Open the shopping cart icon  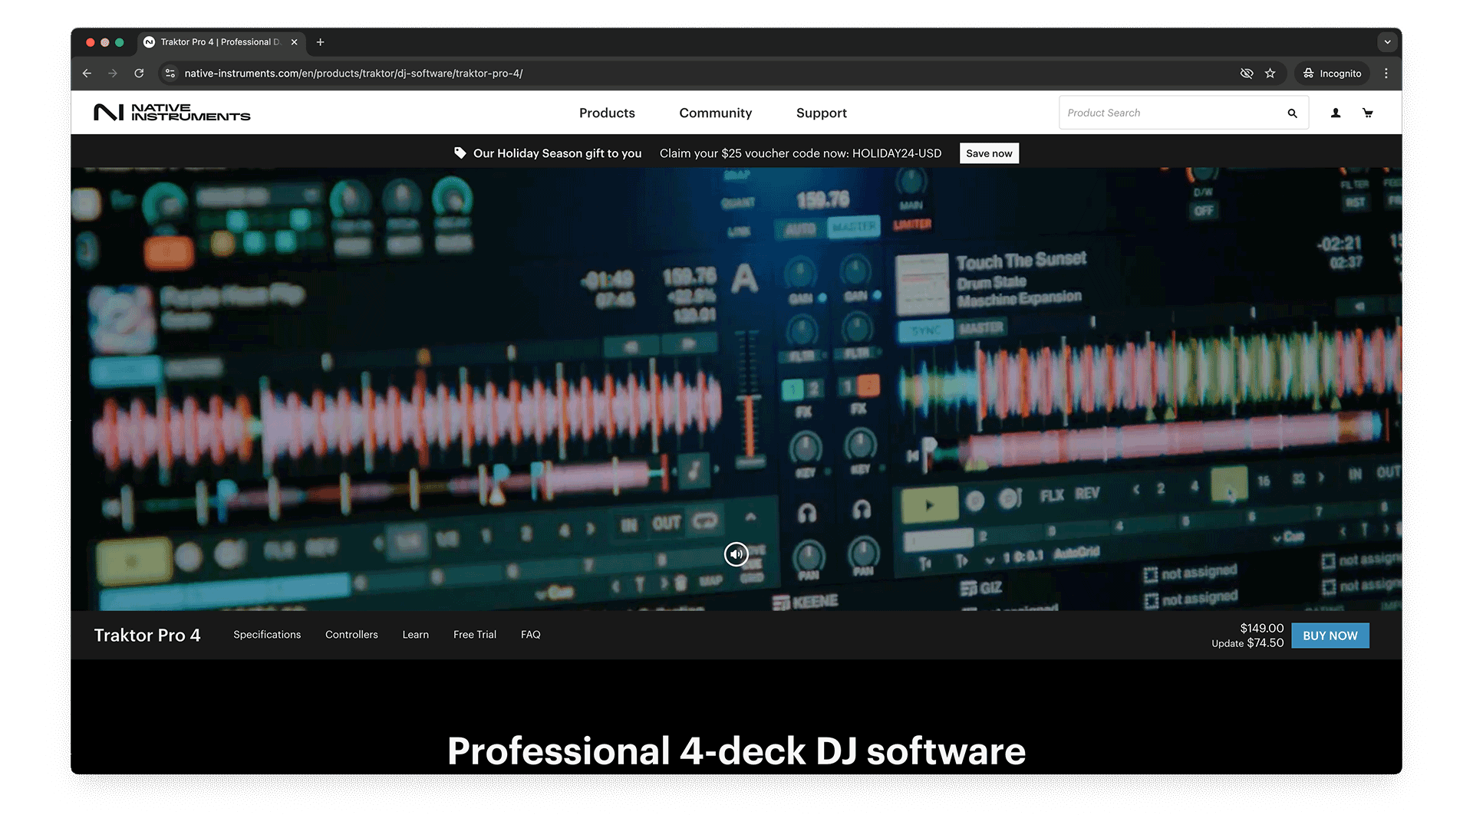click(x=1367, y=113)
